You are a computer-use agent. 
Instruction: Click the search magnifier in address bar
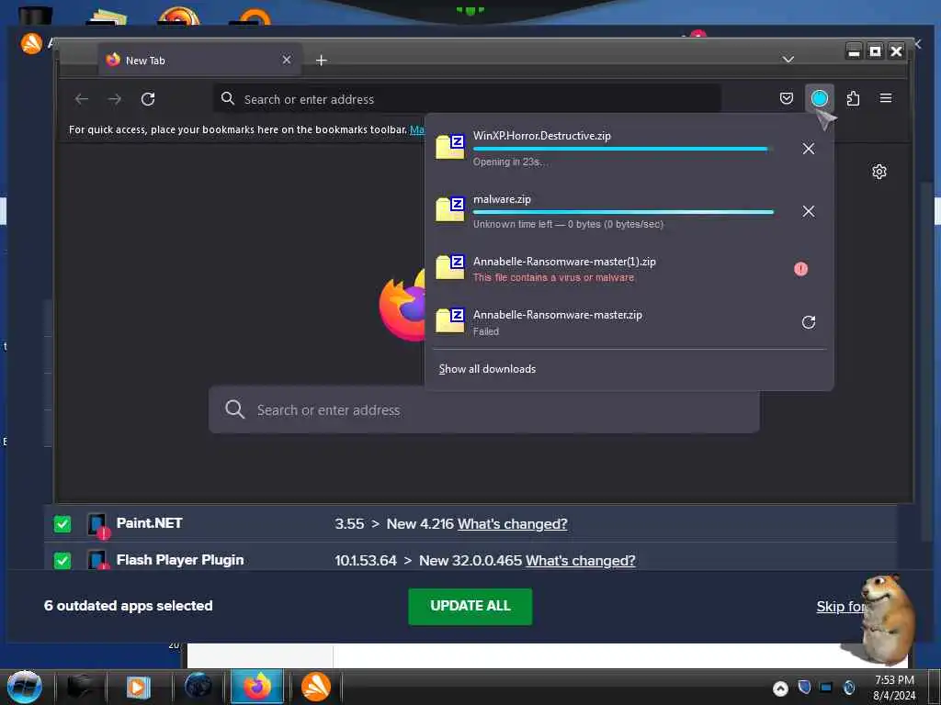coord(228,98)
